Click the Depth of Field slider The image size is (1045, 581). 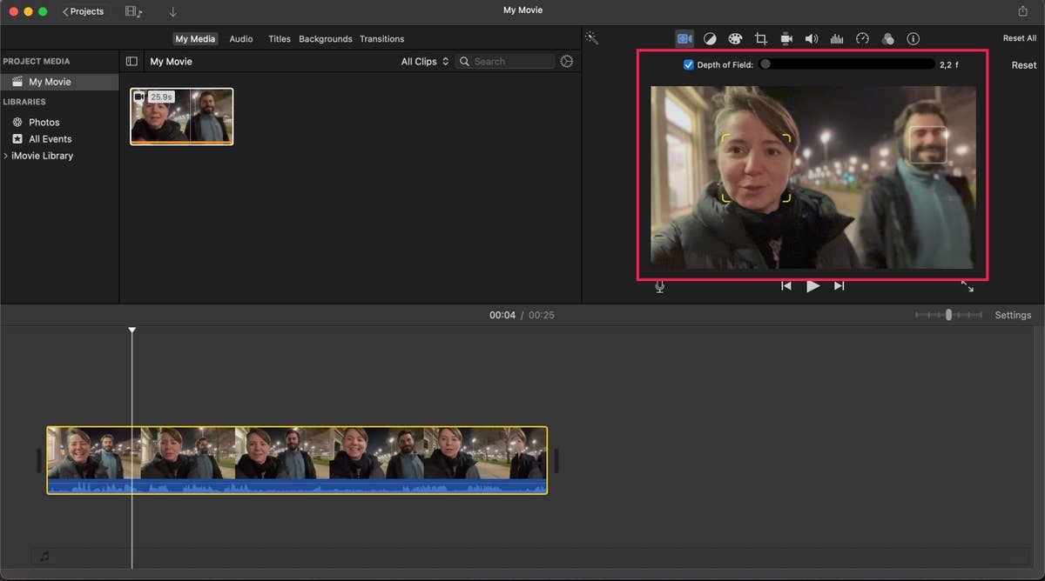click(846, 64)
